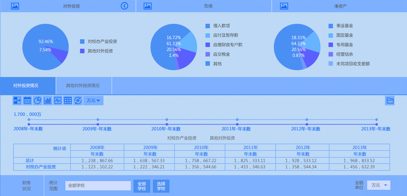This screenshot has width=407, height=196.
Task: Click the back arrow in 对外投资 header
Action: coord(124,6)
